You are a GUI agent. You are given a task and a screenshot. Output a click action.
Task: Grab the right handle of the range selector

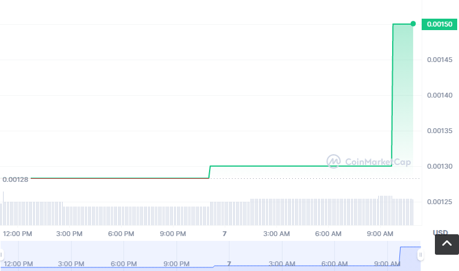[420, 255]
